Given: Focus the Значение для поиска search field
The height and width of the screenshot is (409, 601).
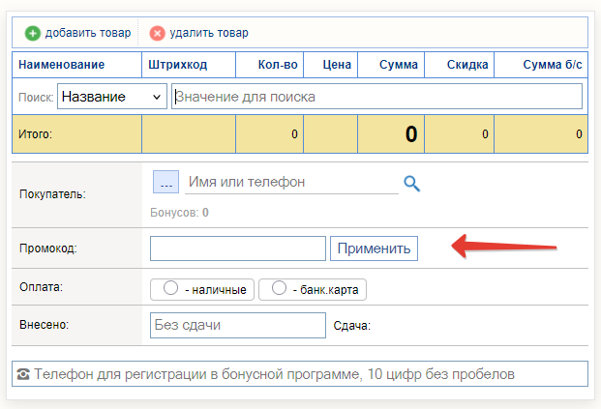Looking at the screenshot, I should [x=376, y=97].
